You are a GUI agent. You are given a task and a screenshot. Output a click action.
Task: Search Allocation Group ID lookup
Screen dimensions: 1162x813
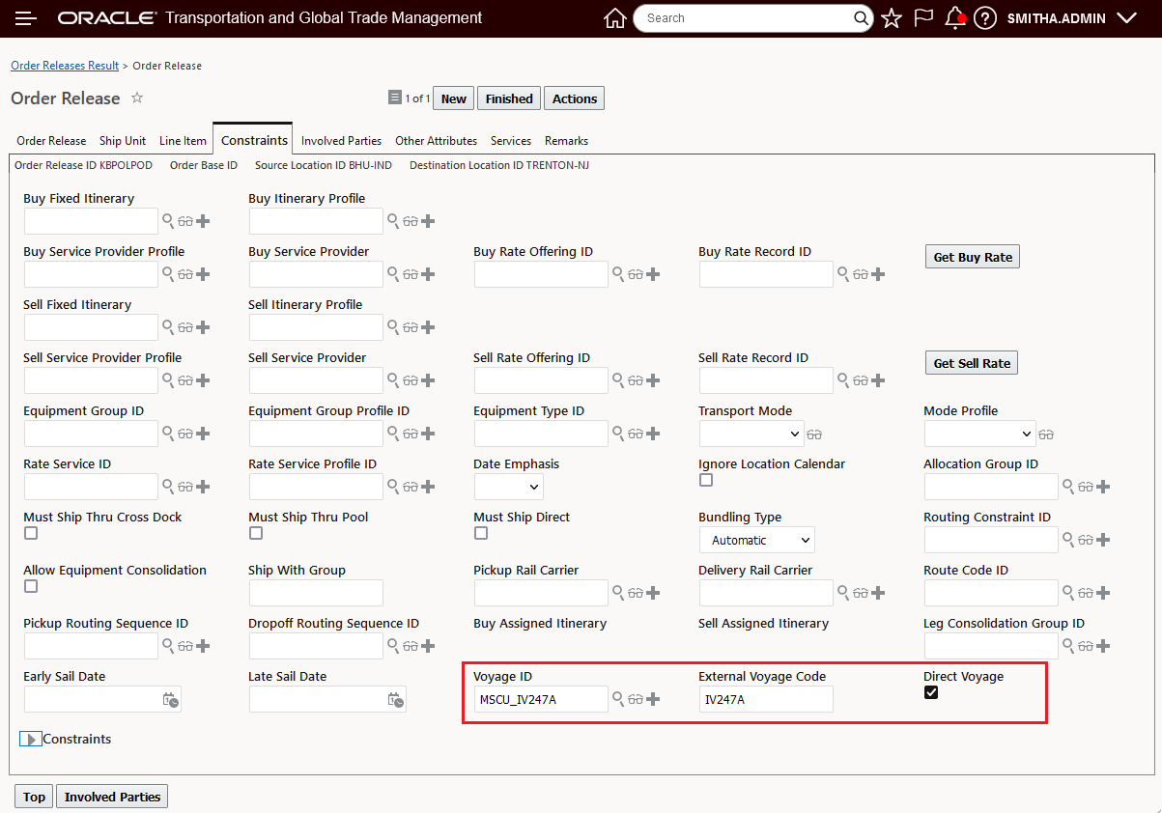coord(1068,487)
